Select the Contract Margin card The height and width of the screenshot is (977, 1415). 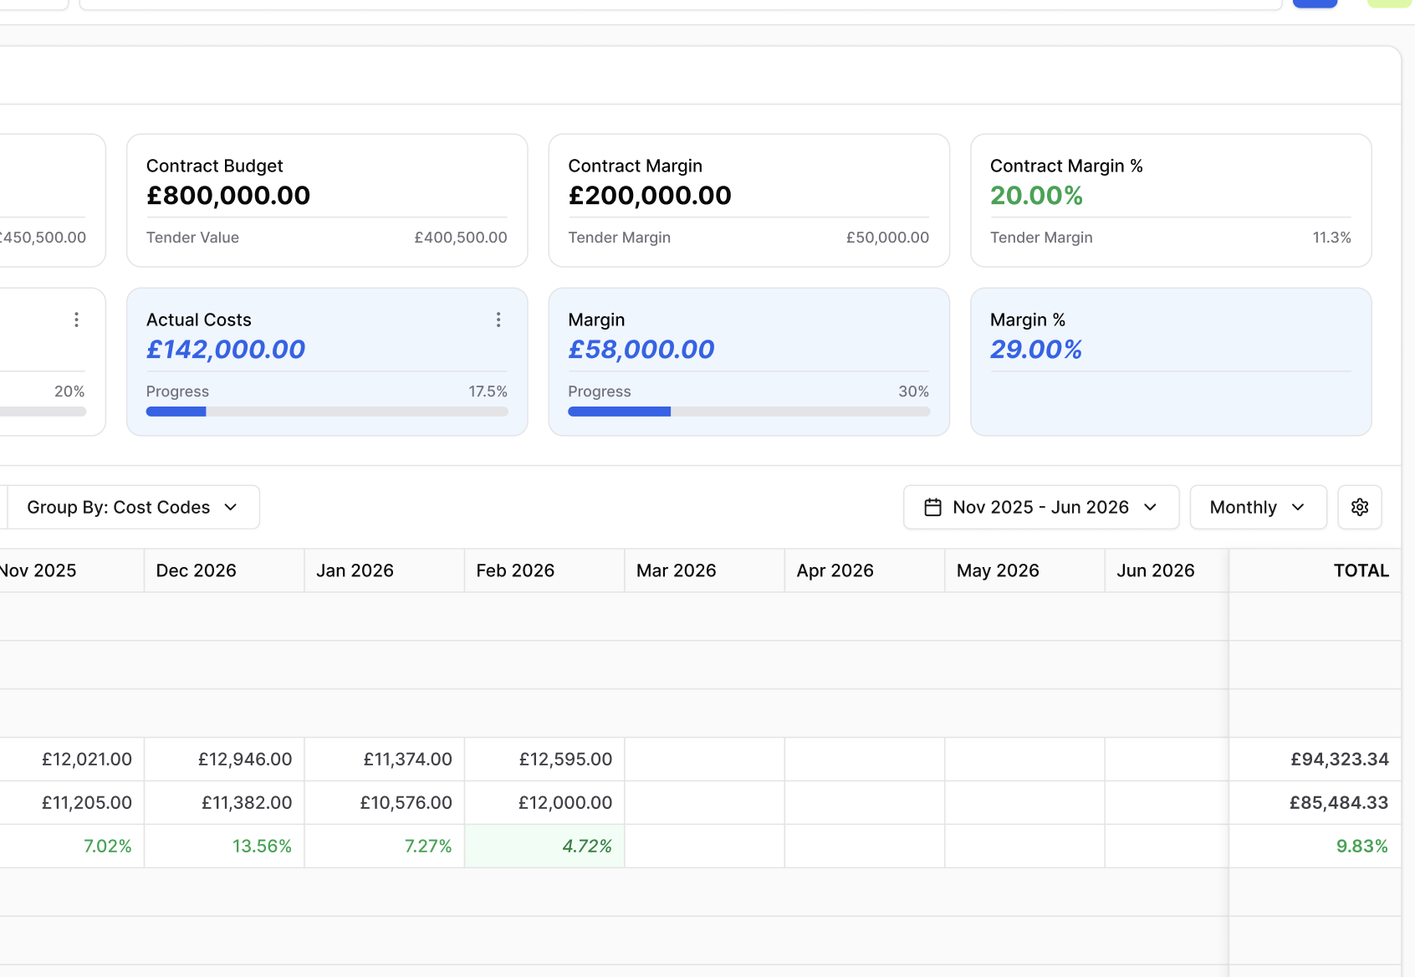pyautogui.click(x=749, y=201)
